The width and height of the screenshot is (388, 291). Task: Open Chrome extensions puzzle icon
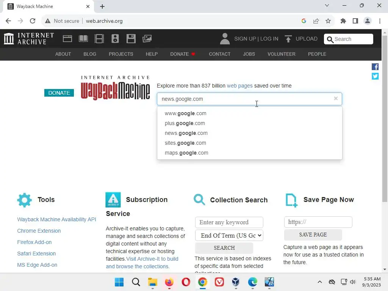coord(343,21)
